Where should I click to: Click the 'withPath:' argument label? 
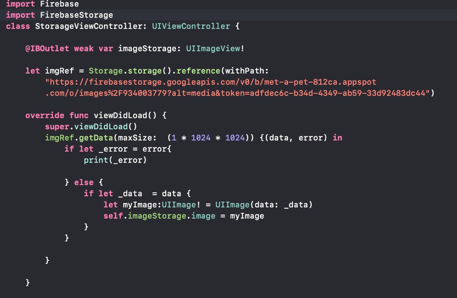click(247, 71)
